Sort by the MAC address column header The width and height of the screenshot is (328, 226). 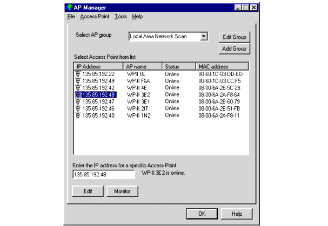pyautogui.click(x=223, y=66)
